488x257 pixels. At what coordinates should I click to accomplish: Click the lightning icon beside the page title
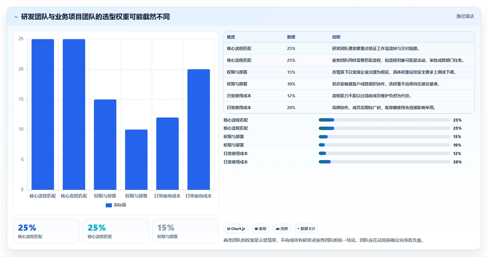(x=16, y=17)
